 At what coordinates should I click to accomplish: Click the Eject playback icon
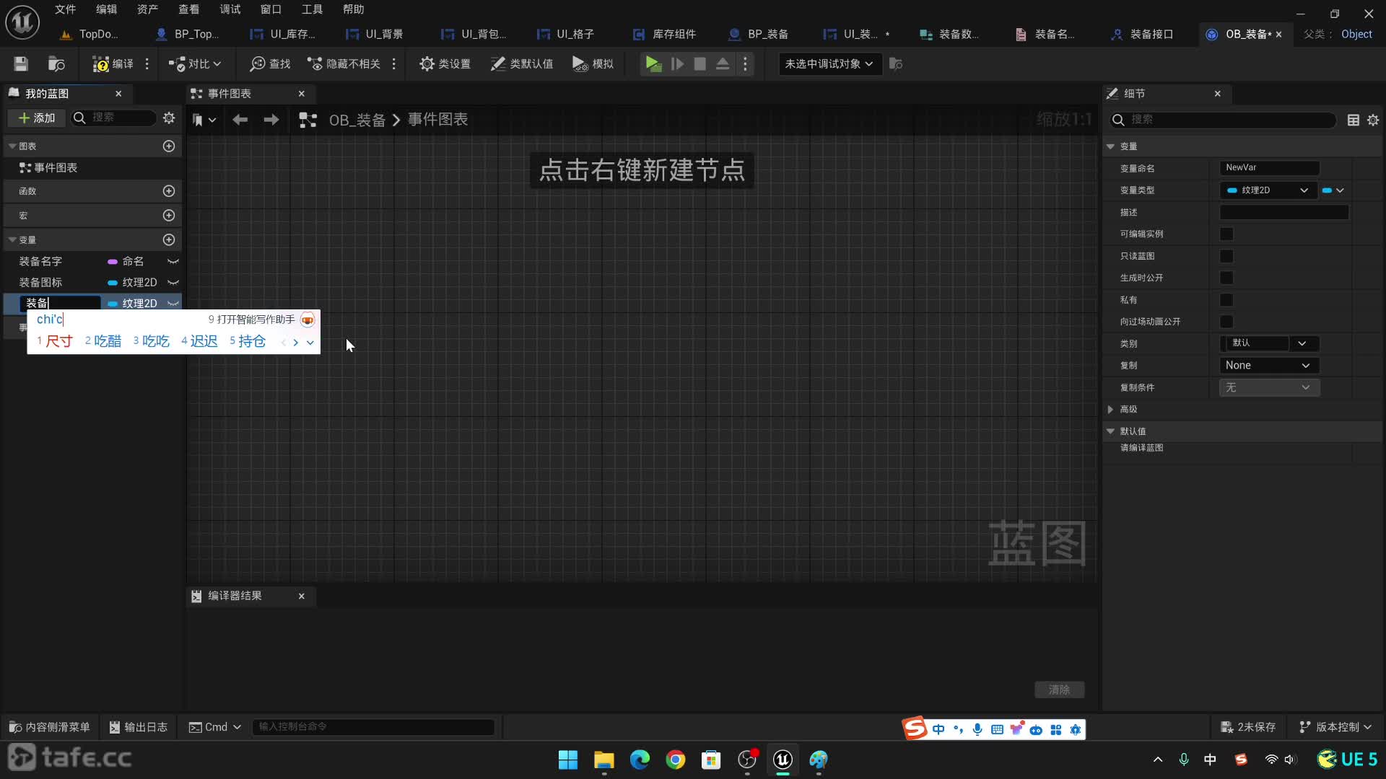click(723, 63)
